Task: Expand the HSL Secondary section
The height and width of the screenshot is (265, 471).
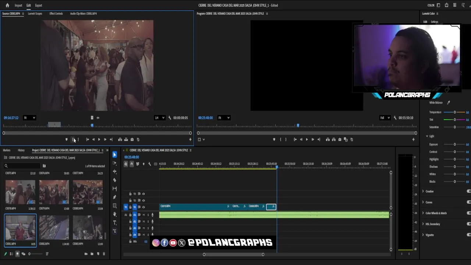Action: pyautogui.click(x=423, y=224)
